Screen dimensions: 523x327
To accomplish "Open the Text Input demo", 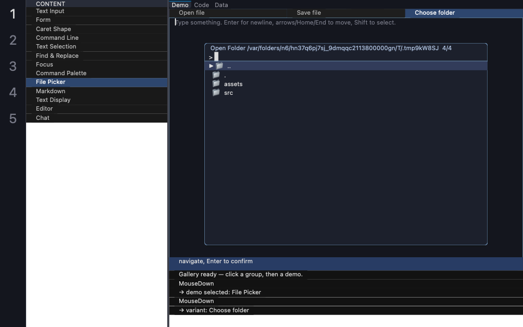I will coord(97,11).
